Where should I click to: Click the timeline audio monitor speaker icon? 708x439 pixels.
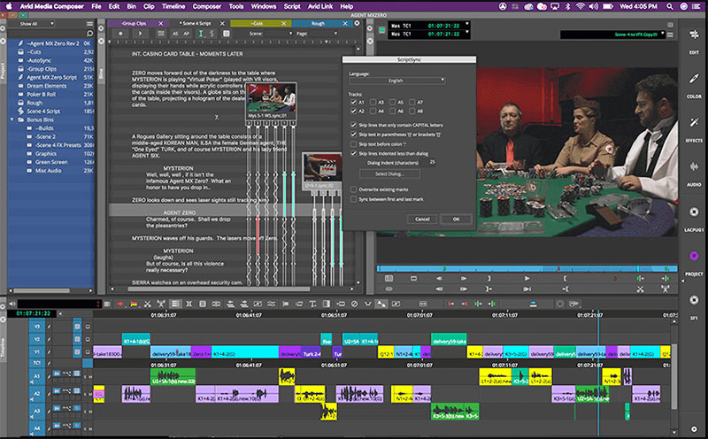(12, 304)
